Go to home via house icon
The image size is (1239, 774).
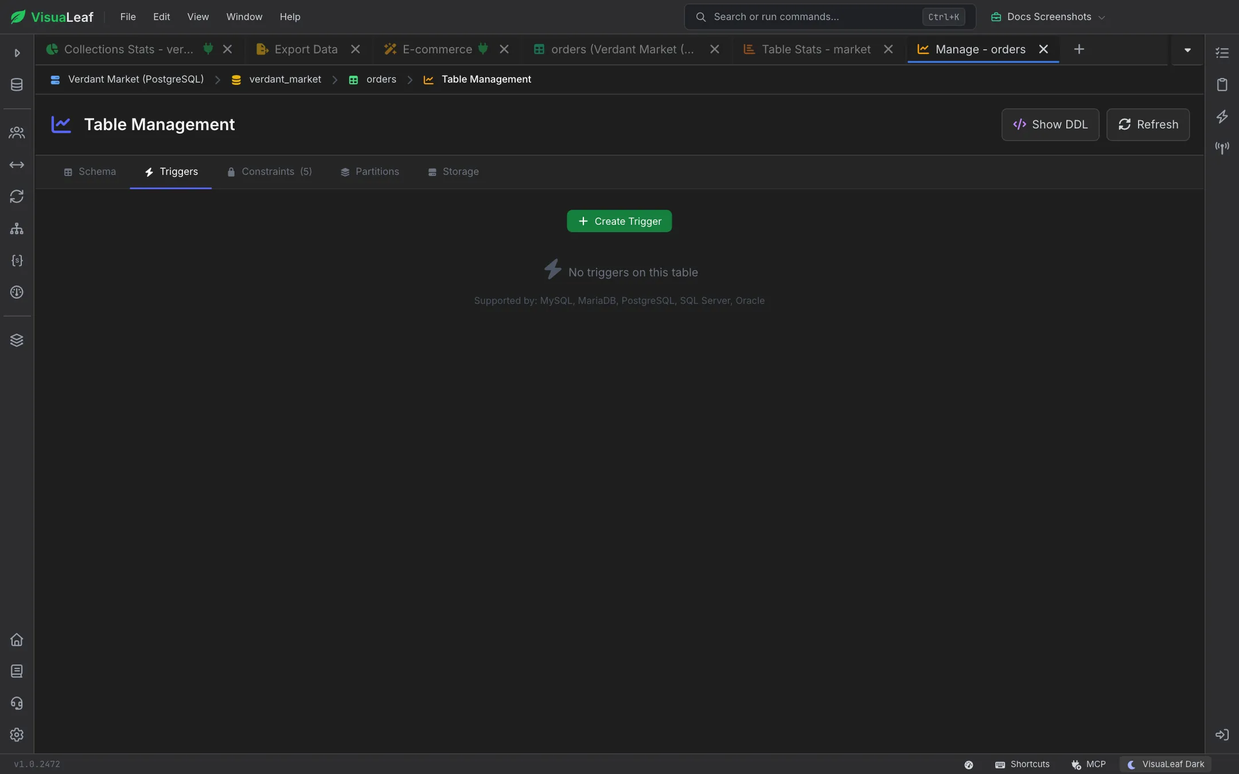(x=17, y=640)
